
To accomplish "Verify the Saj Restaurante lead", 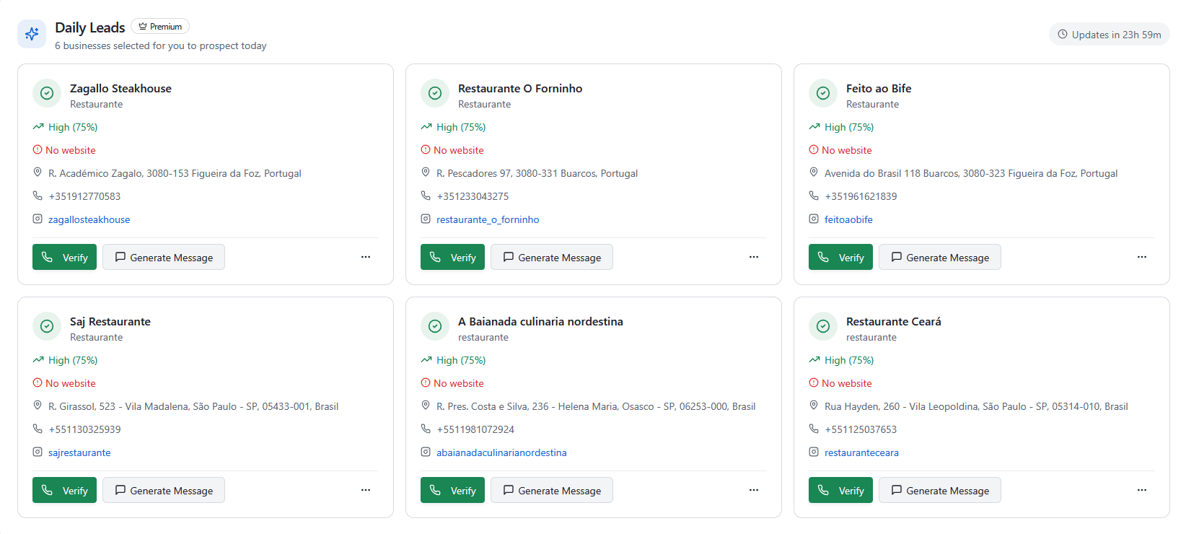I will click(64, 490).
